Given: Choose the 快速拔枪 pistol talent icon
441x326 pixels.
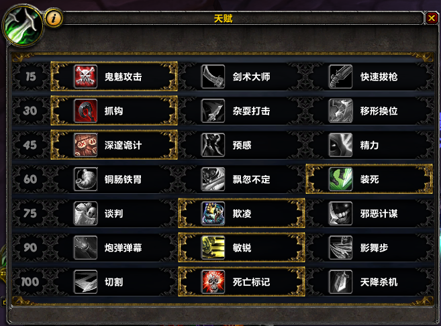Looking at the screenshot, I should click(340, 76).
